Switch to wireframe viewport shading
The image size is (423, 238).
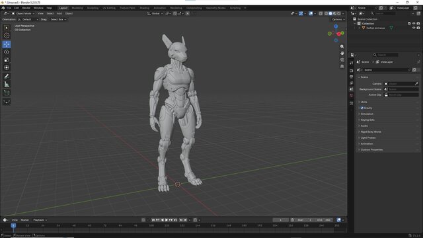tap(326, 13)
